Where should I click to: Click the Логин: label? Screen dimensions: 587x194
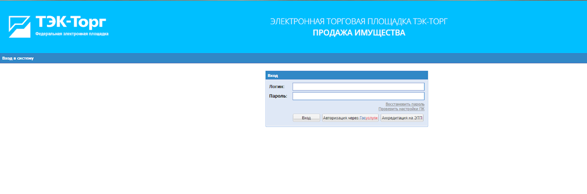[277, 86]
